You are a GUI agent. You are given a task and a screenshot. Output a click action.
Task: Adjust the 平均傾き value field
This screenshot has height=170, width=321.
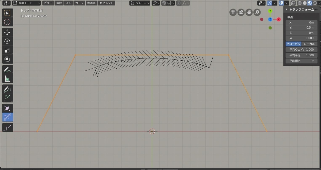301,61
